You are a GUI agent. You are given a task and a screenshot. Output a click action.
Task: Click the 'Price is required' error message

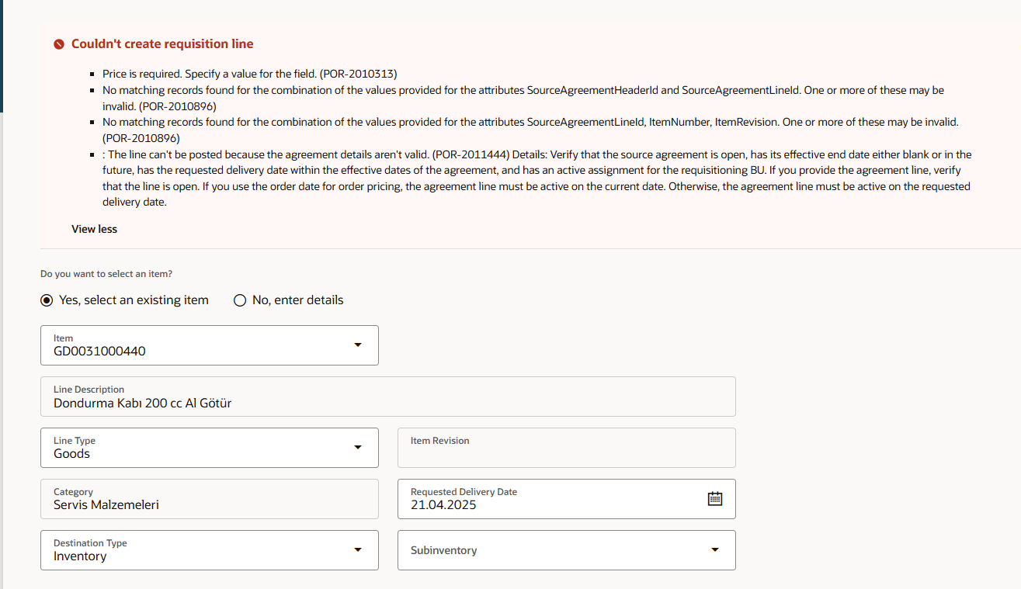click(x=250, y=74)
